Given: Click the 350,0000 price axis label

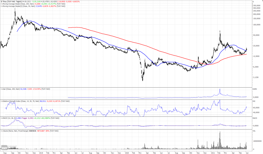Looking at the screenshot, I should (257, 6).
